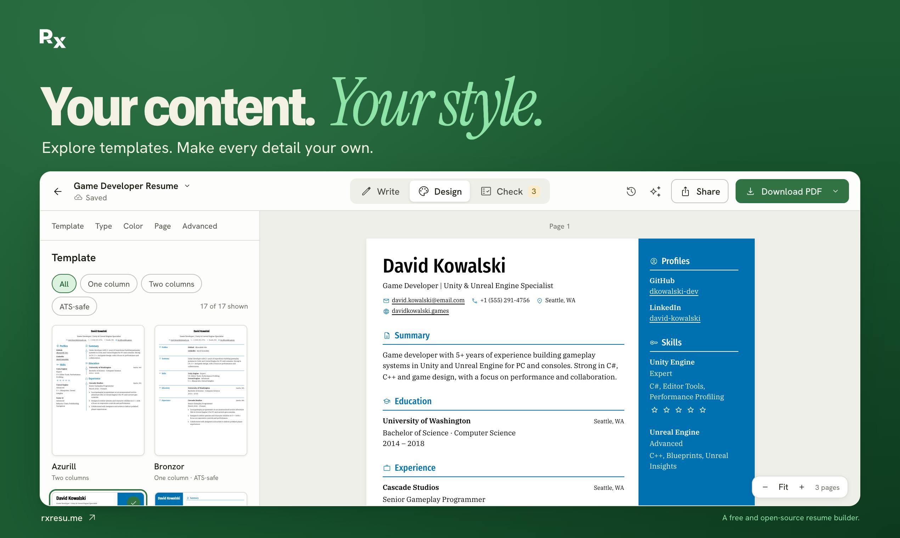This screenshot has height=538, width=900.
Task: Go to the Page section tab
Action: pyautogui.click(x=163, y=226)
